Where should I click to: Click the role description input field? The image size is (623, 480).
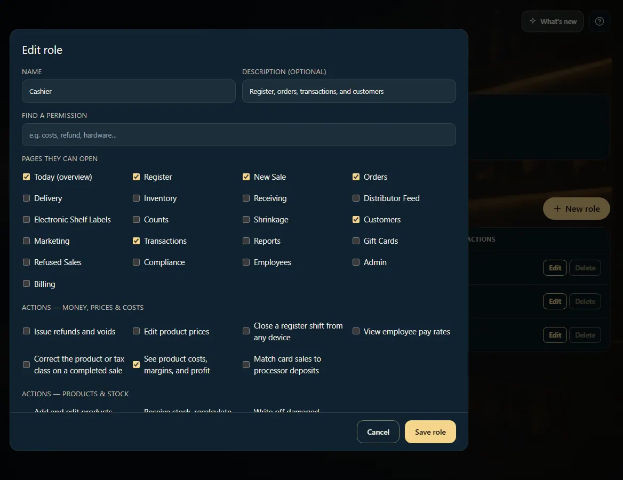click(349, 91)
